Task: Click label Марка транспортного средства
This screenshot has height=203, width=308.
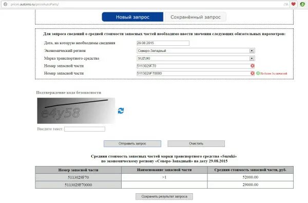Action: 71,59
